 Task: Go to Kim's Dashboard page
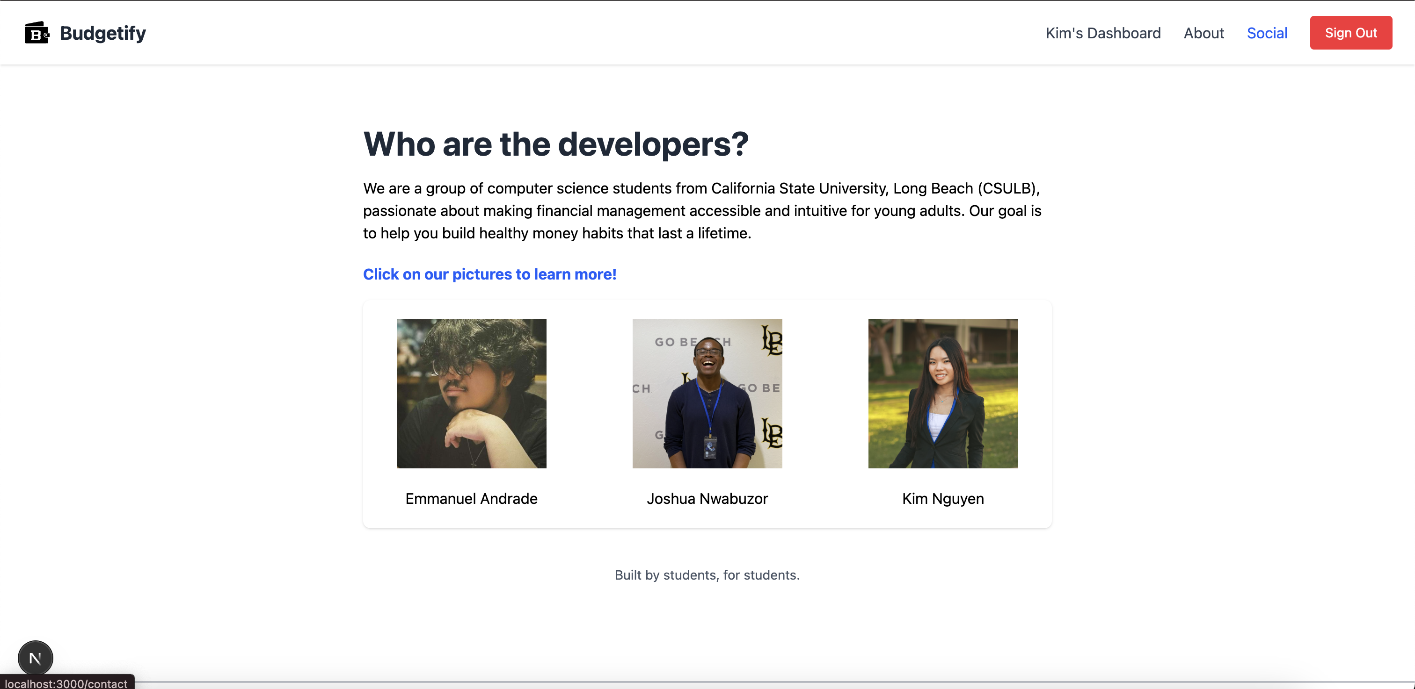click(x=1102, y=33)
